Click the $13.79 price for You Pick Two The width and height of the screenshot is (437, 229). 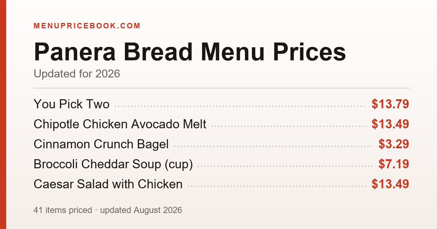pos(390,104)
